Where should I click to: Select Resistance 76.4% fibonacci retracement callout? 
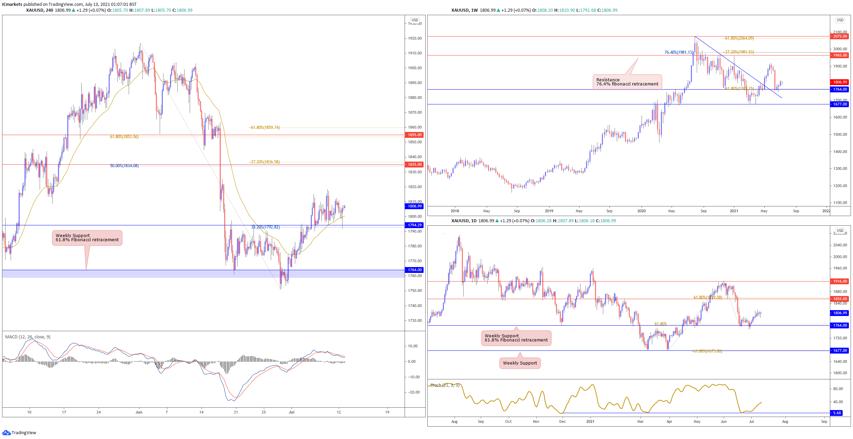(627, 82)
